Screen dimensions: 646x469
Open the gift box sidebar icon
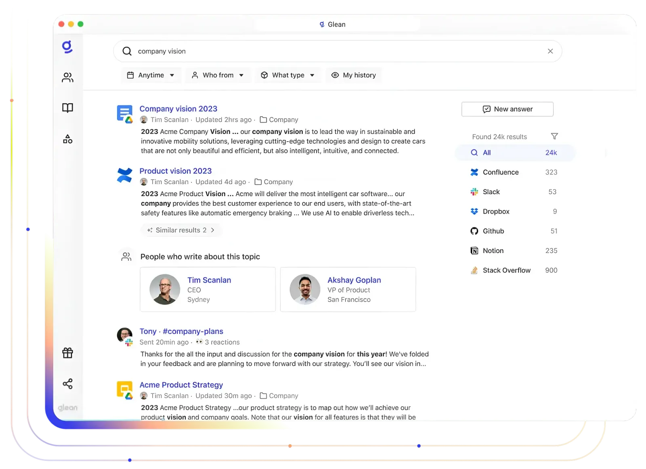click(x=67, y=353)
